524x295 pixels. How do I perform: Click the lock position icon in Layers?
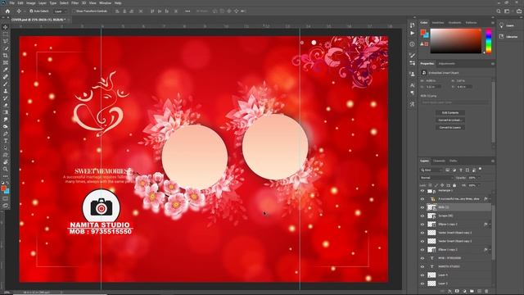click(442, 185)
